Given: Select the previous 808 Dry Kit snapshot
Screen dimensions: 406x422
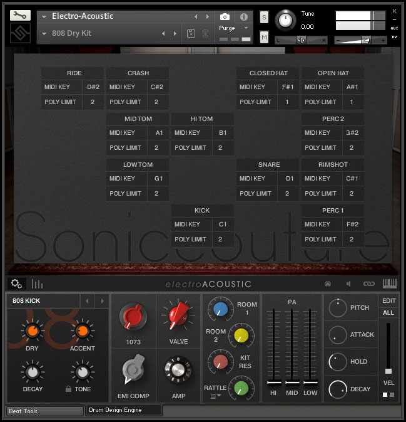Looking at the screenshot, I should pyautogui.click(x=163, y=34).
